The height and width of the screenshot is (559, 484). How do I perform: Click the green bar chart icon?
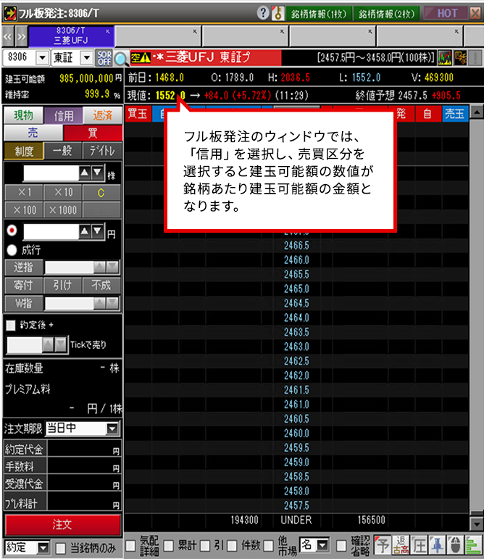[x=473, y=544]
